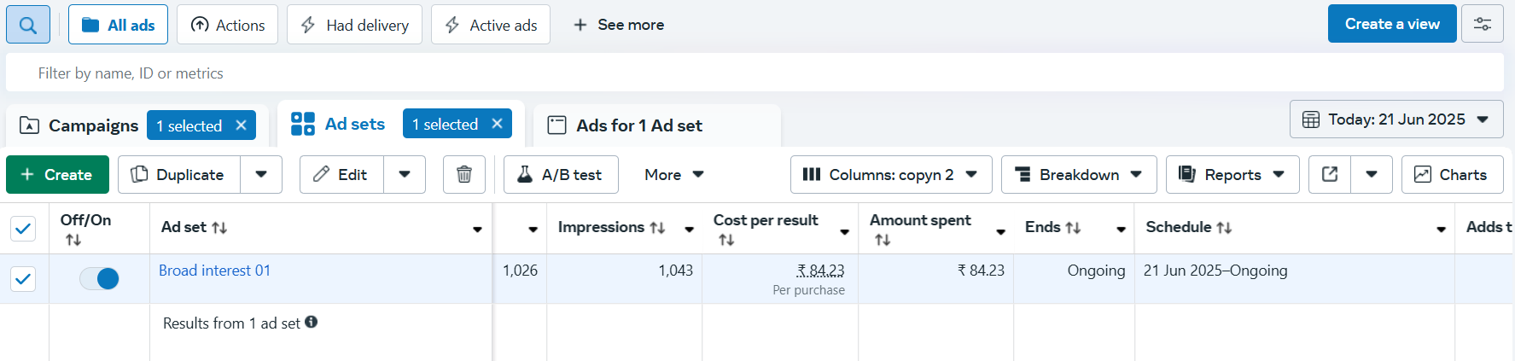Open the date range picker for today
Screen dimensions: 1515x361
(x=1396, y=119)
